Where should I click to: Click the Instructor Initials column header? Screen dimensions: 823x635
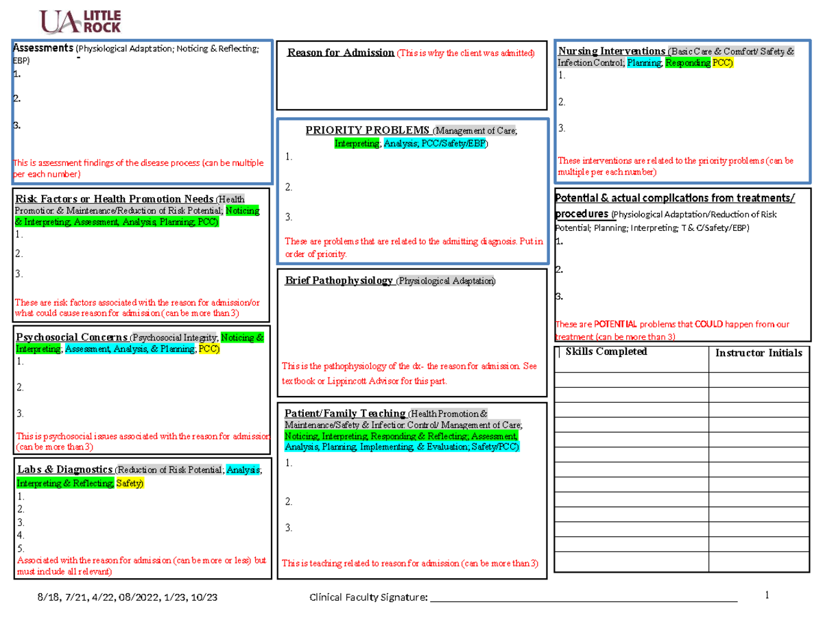(x=759, y=352)
